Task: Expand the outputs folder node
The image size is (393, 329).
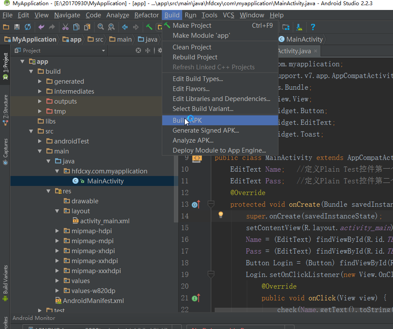Action: tap(40, 101)
